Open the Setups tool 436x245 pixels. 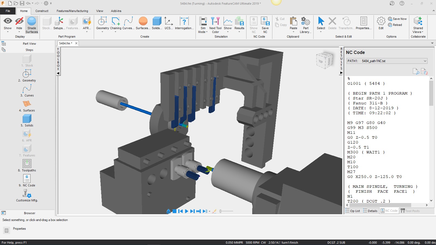point(59,23)
